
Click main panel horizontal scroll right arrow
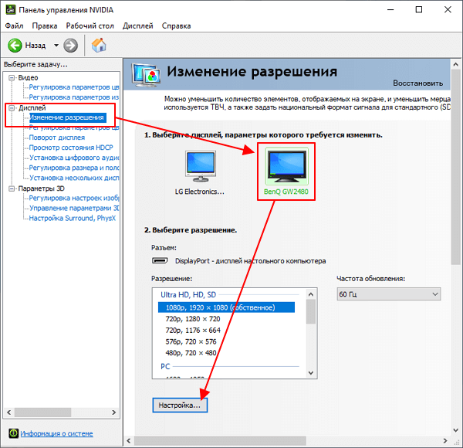click(445, 440)
